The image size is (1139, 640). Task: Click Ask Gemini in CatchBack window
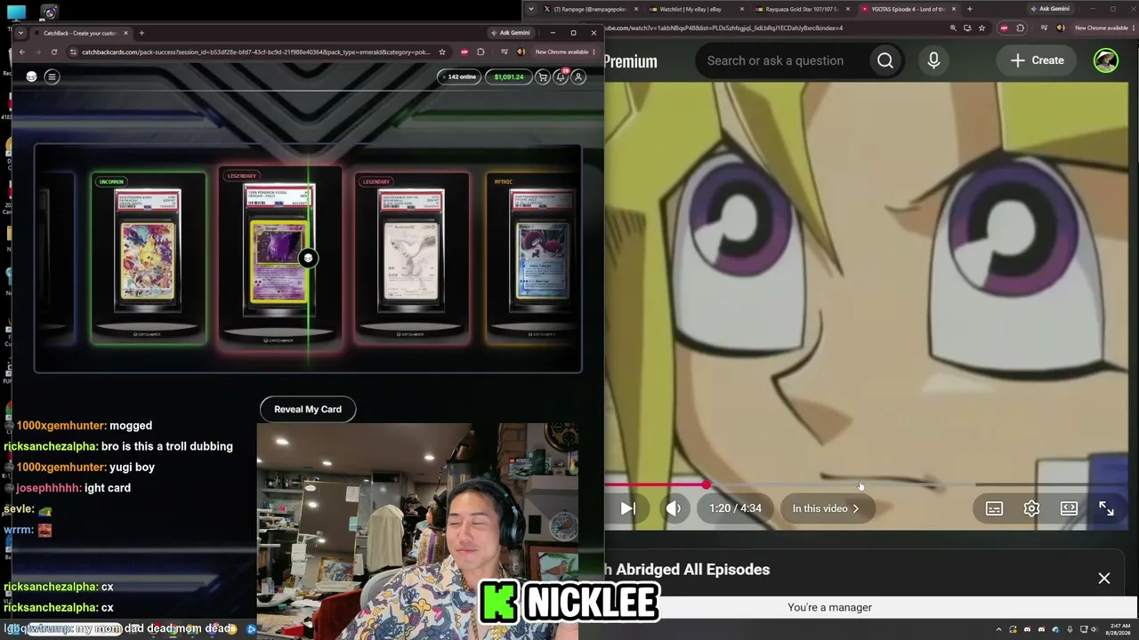[x=511, y=33]
